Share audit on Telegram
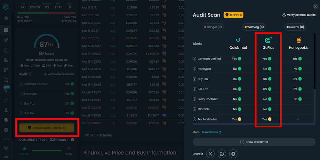This screenshot has width=320, height=160. coord(233,154)
